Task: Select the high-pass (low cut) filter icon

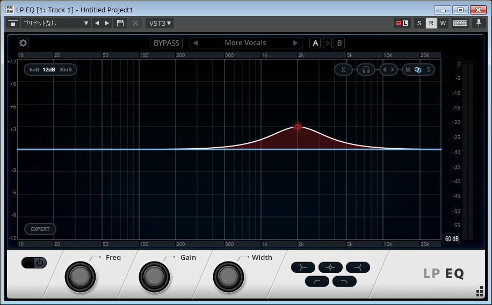Action: pyautogui.click(x=317, y=281)
